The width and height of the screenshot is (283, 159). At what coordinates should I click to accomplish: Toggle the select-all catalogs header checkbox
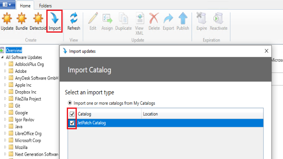pyautogui.click(x=72, y=114)
